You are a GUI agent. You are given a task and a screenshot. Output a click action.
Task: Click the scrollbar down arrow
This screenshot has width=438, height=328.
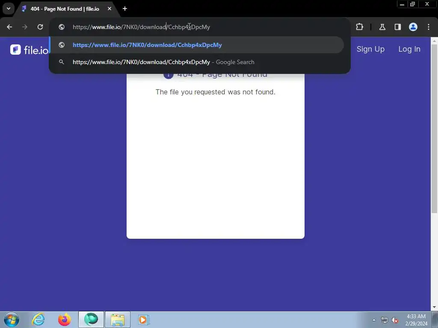coord(434,307)
